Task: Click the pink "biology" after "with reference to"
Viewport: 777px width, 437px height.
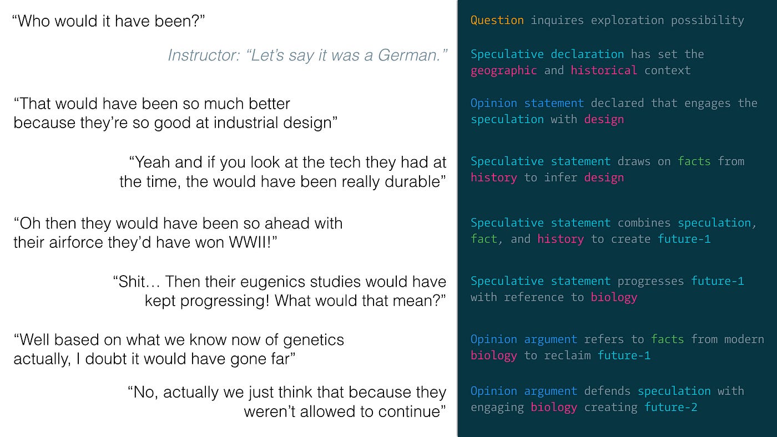Action: (x=613, y=297)
